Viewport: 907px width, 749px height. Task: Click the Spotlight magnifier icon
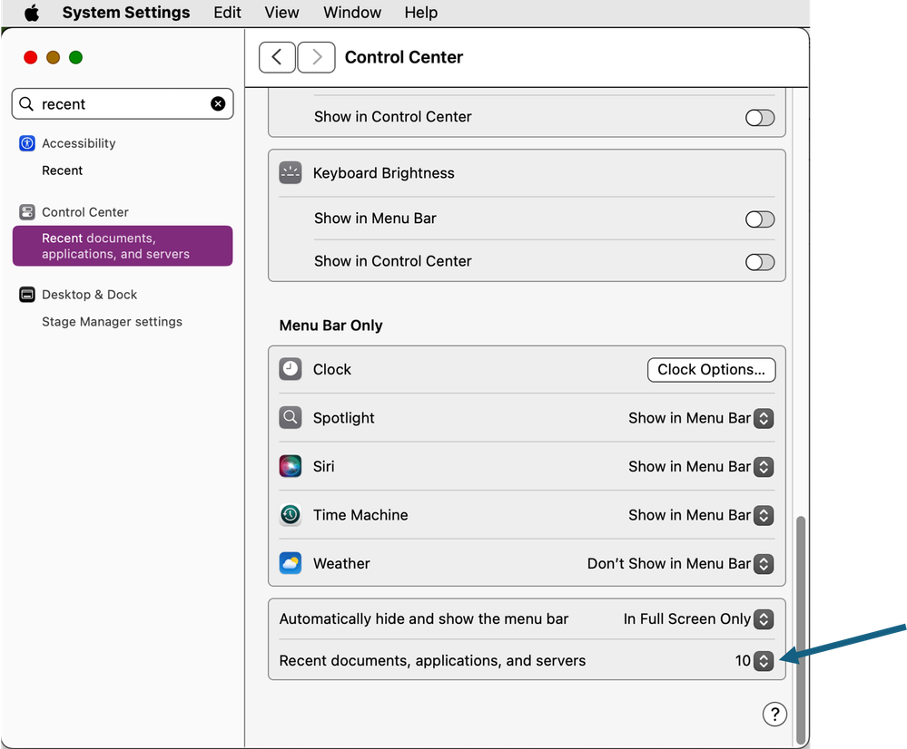(291, 418)
